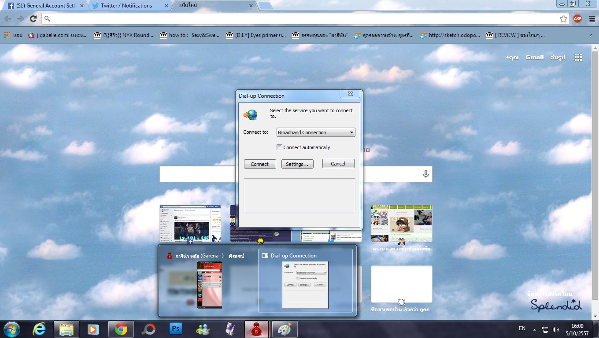Open the volume speaker tray icon
This screenshot has width=599, height=338.
(556, 329)
